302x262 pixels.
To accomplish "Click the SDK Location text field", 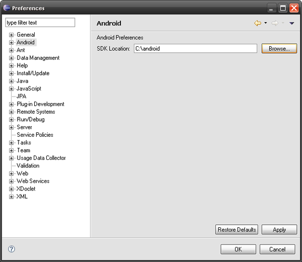I will [x=195, y=48].
